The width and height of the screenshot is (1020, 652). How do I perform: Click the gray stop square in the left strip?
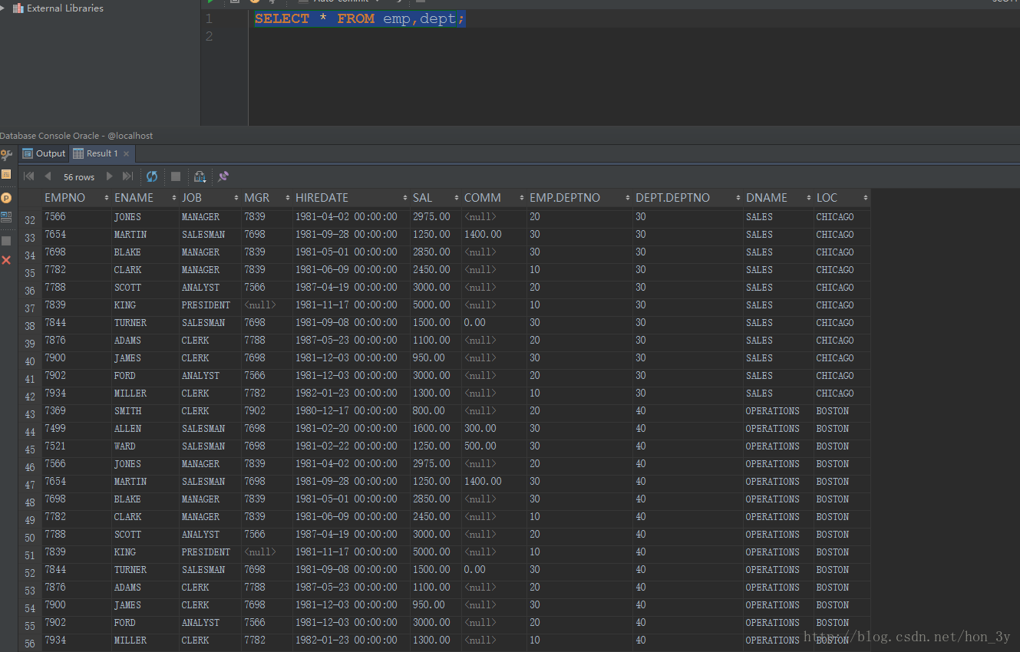click(x=6, y=240)
